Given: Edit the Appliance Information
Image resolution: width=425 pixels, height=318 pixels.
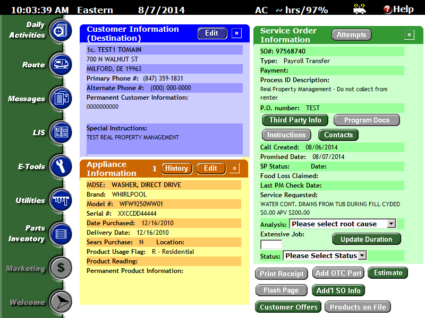Looking at the screenshot, I should pos(210,168).
